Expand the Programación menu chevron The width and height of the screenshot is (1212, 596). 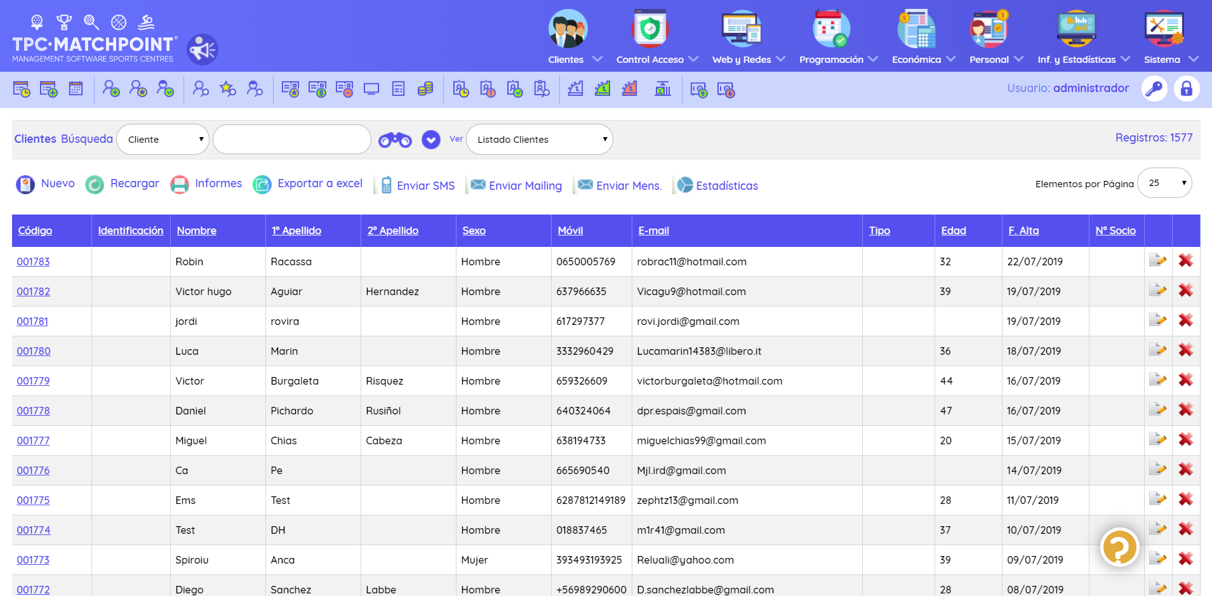coord(873,58)
